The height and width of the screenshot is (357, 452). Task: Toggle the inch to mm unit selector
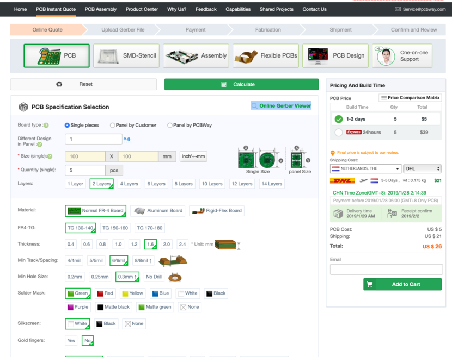point(193,156)
